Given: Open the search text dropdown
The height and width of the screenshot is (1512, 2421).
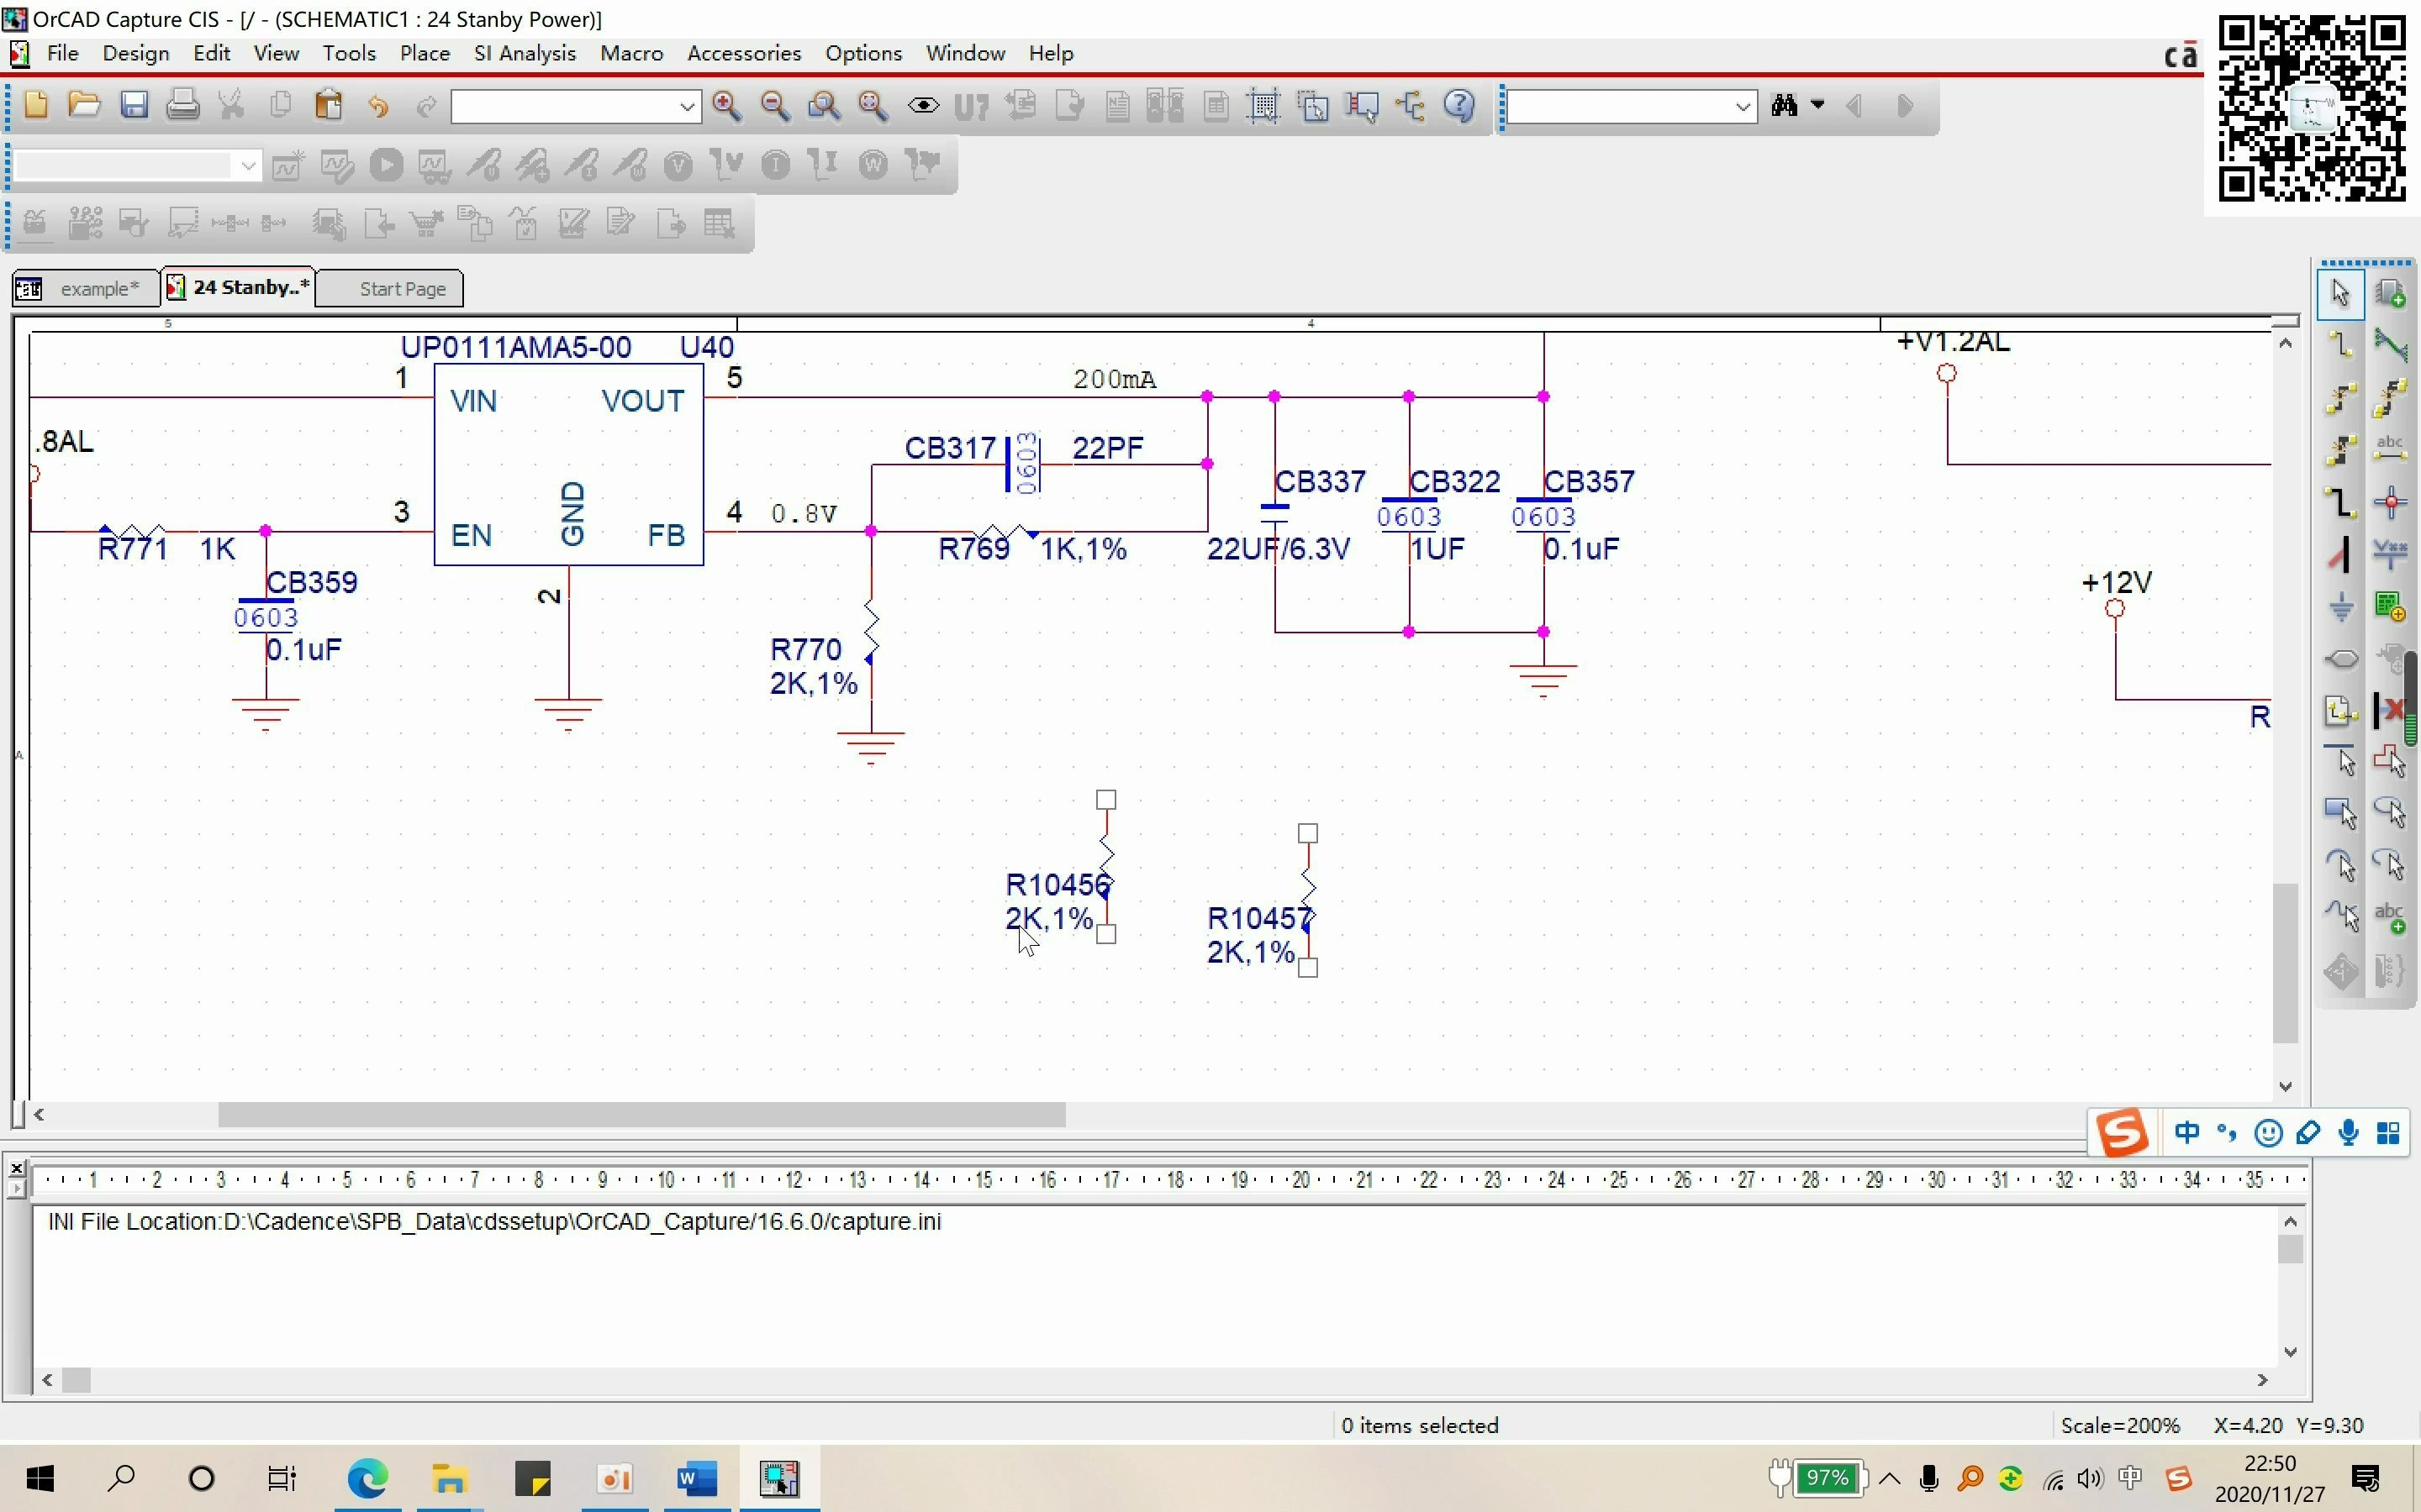Looking at the screenshot, I should click(1742, 106).
